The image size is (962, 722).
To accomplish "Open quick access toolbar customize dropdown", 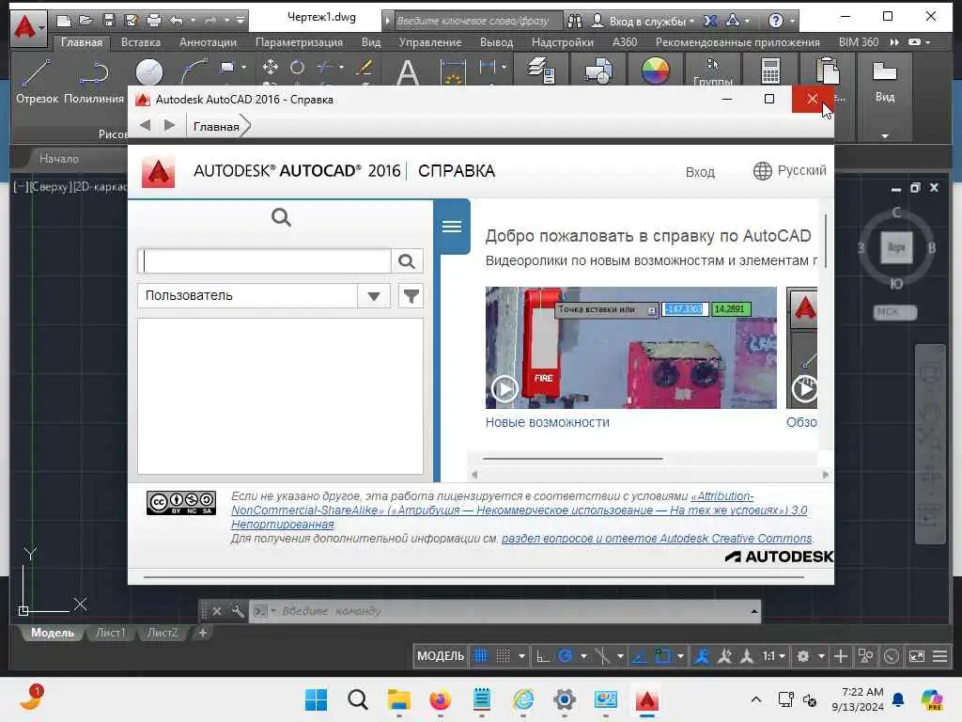I will (240, 21).
